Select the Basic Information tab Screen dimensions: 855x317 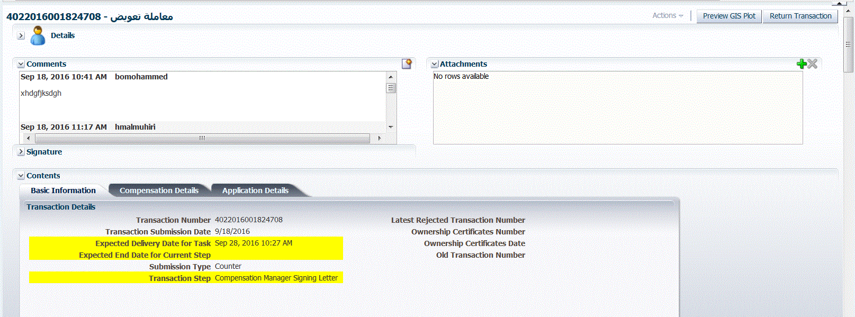(63, 191)
